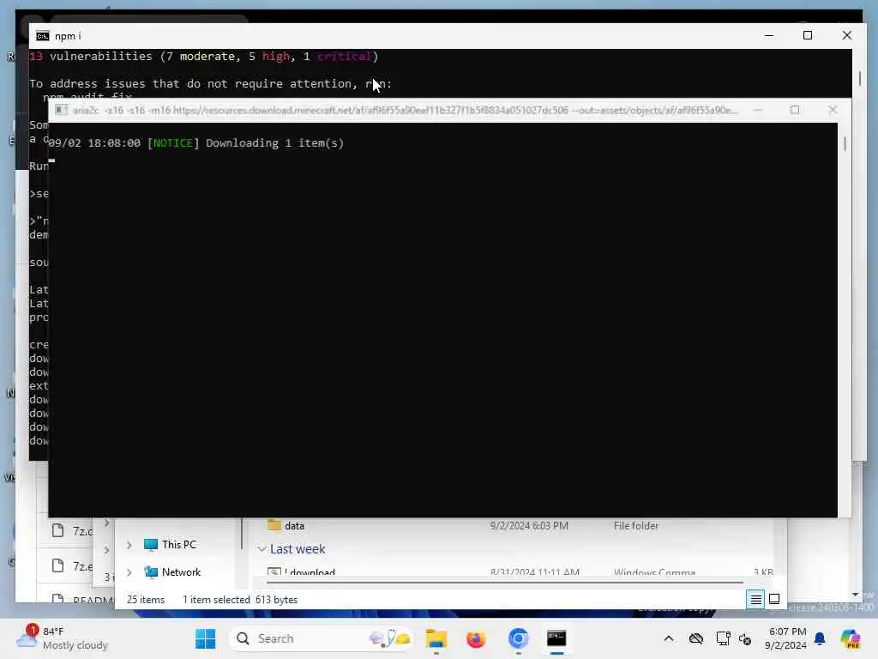The width and height of the screenshot is (878, 659).
Task: Click the aria2c window vertical scrollbar
Action: click(845, 143)
